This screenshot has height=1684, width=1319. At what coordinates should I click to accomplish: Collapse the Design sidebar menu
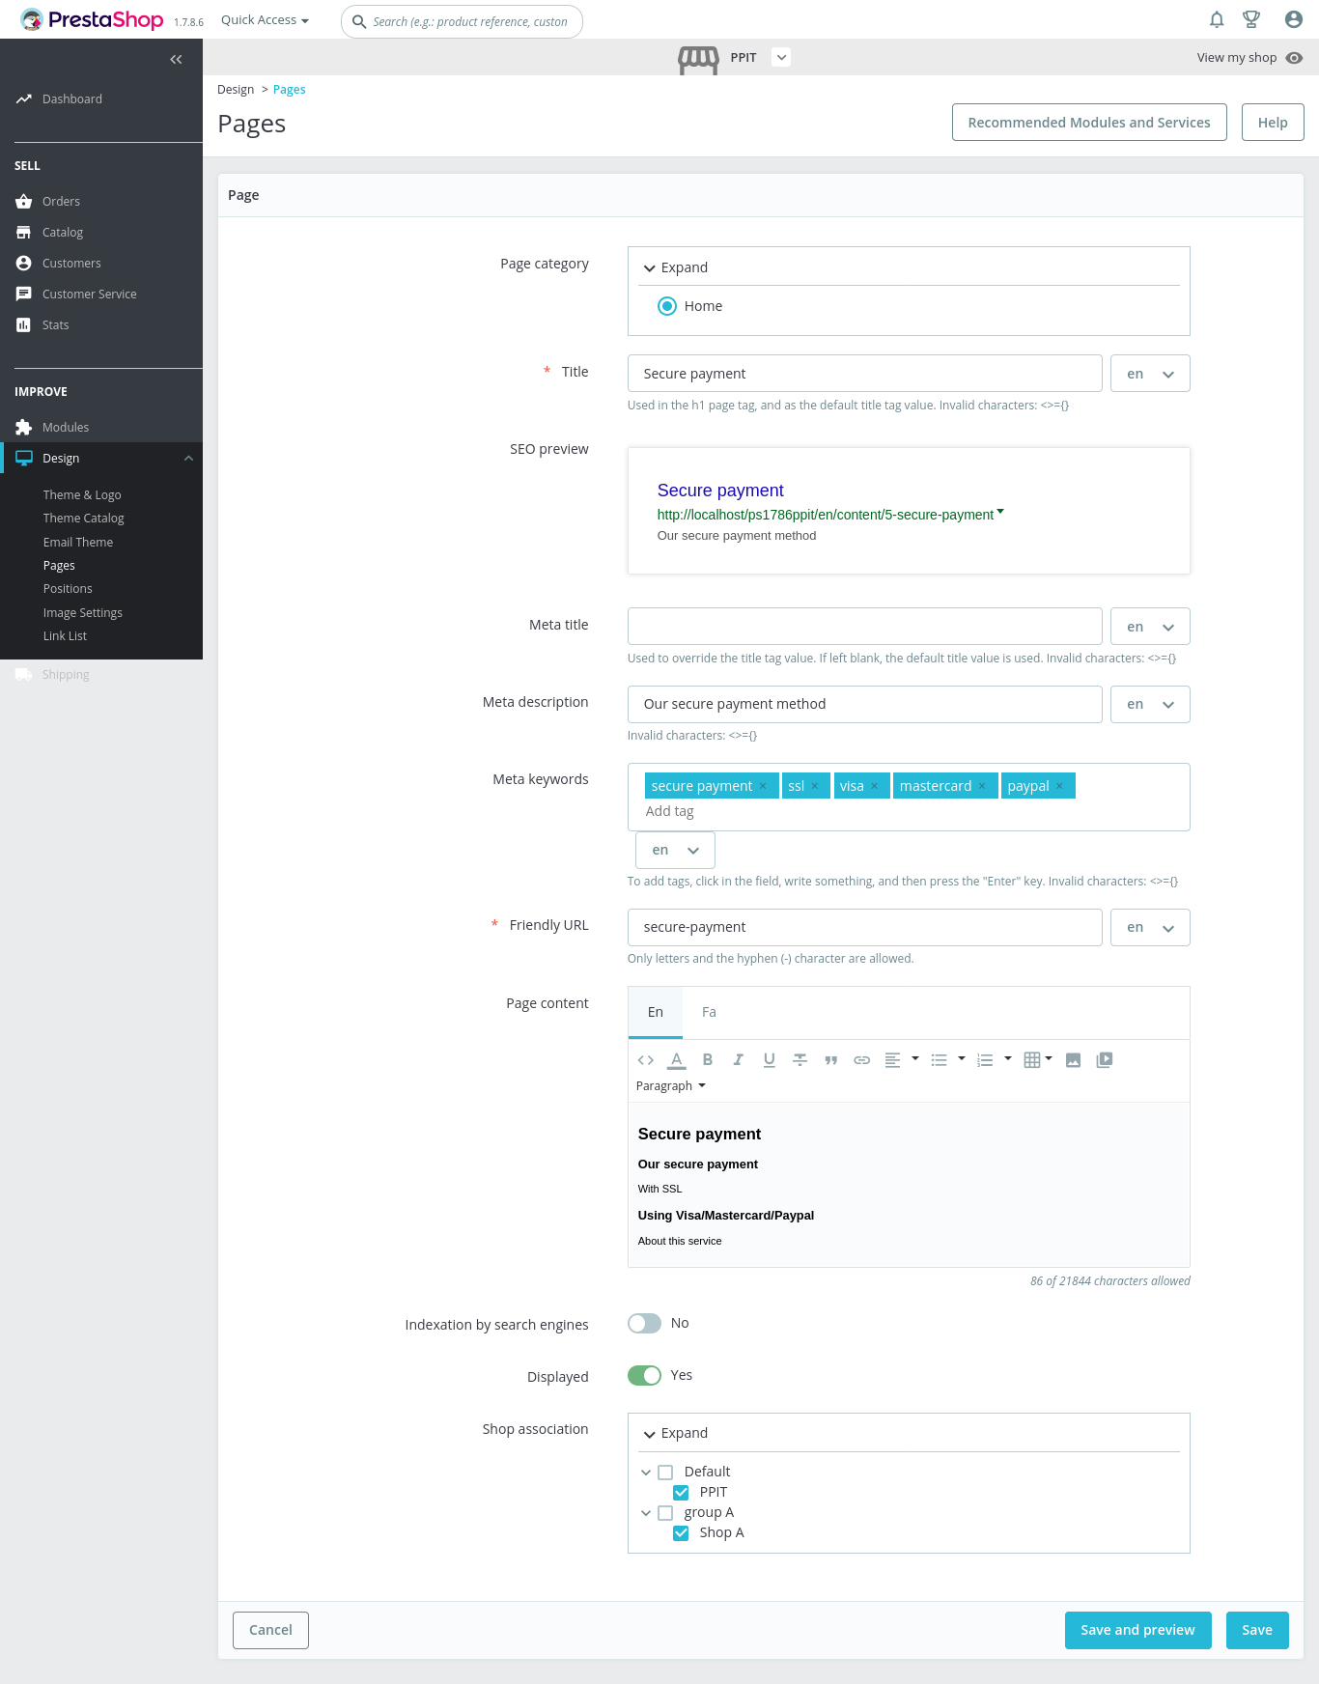pos(188,459)
